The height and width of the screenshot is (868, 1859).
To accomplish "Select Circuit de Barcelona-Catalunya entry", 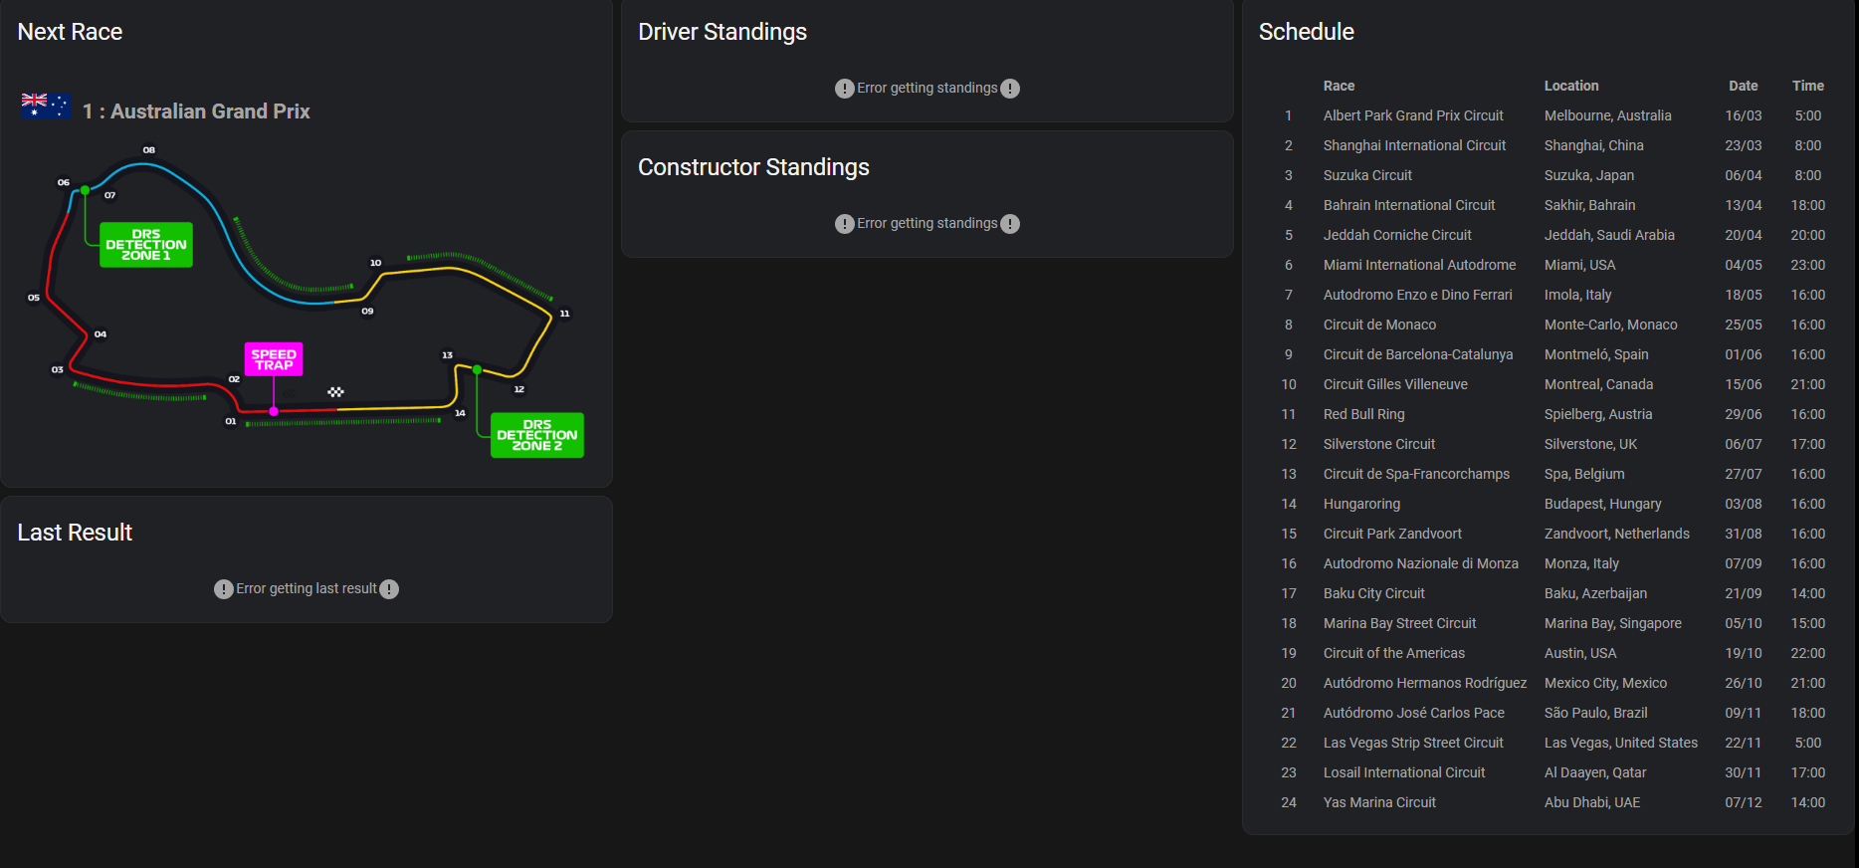I will (x=1418, y=354).
